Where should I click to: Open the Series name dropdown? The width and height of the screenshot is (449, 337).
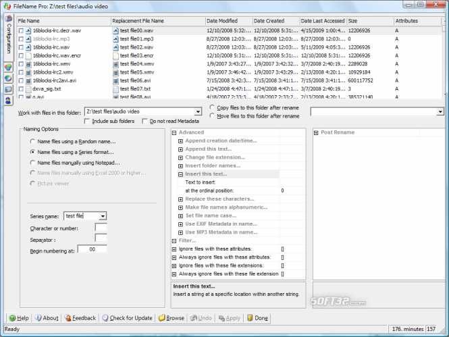point(103,216)
